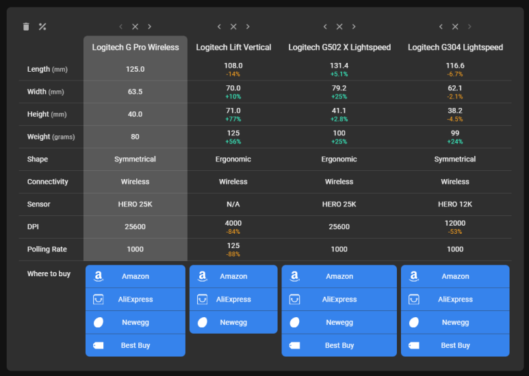Click the trash icon to clear comparison

[x=26, y=27]
